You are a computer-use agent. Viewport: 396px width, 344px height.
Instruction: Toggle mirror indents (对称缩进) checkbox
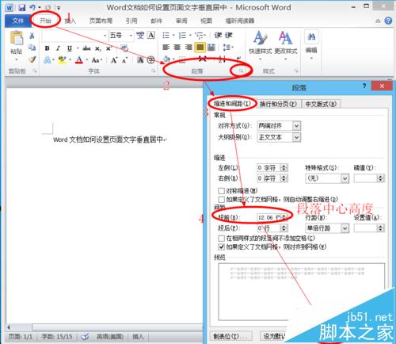click(221, 190)
